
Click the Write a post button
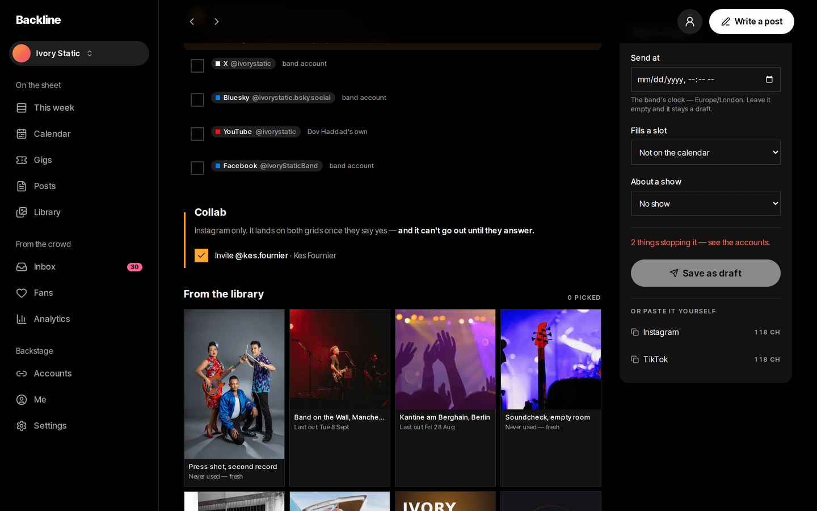(752, 22)
